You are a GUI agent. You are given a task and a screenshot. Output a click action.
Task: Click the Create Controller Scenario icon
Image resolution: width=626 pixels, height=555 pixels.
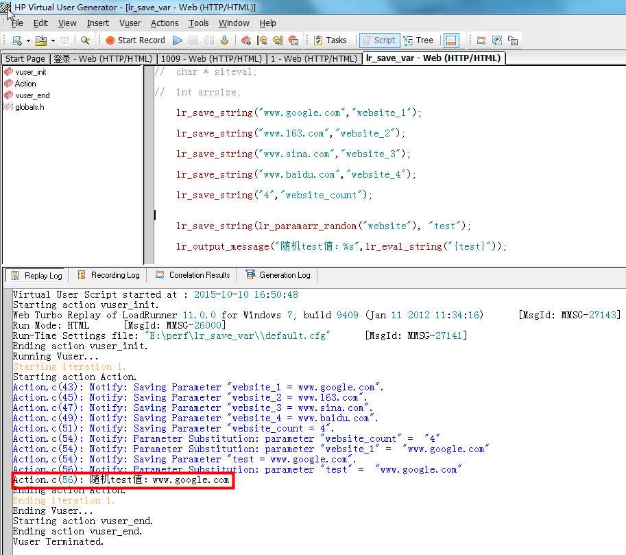(x=246, y=40)
